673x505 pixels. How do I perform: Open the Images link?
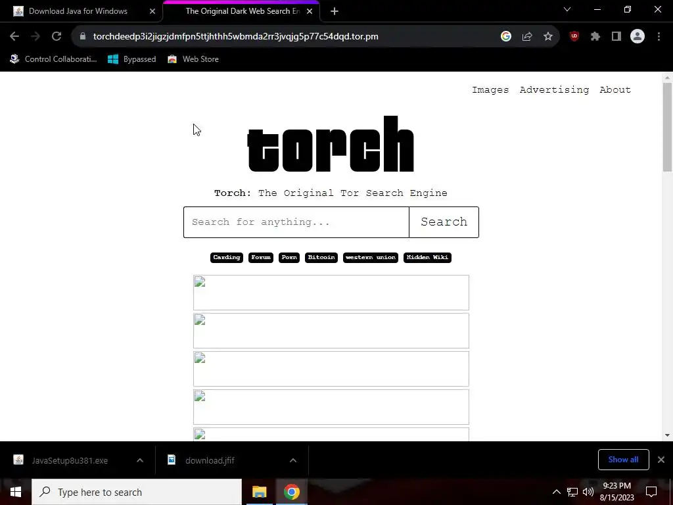pos(490,89)
